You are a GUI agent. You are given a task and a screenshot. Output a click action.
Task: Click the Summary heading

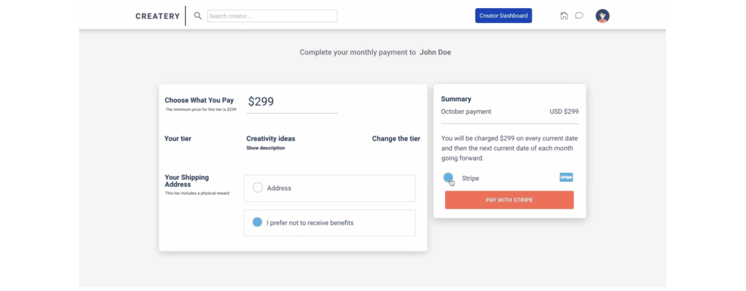[x=456, y=99]
